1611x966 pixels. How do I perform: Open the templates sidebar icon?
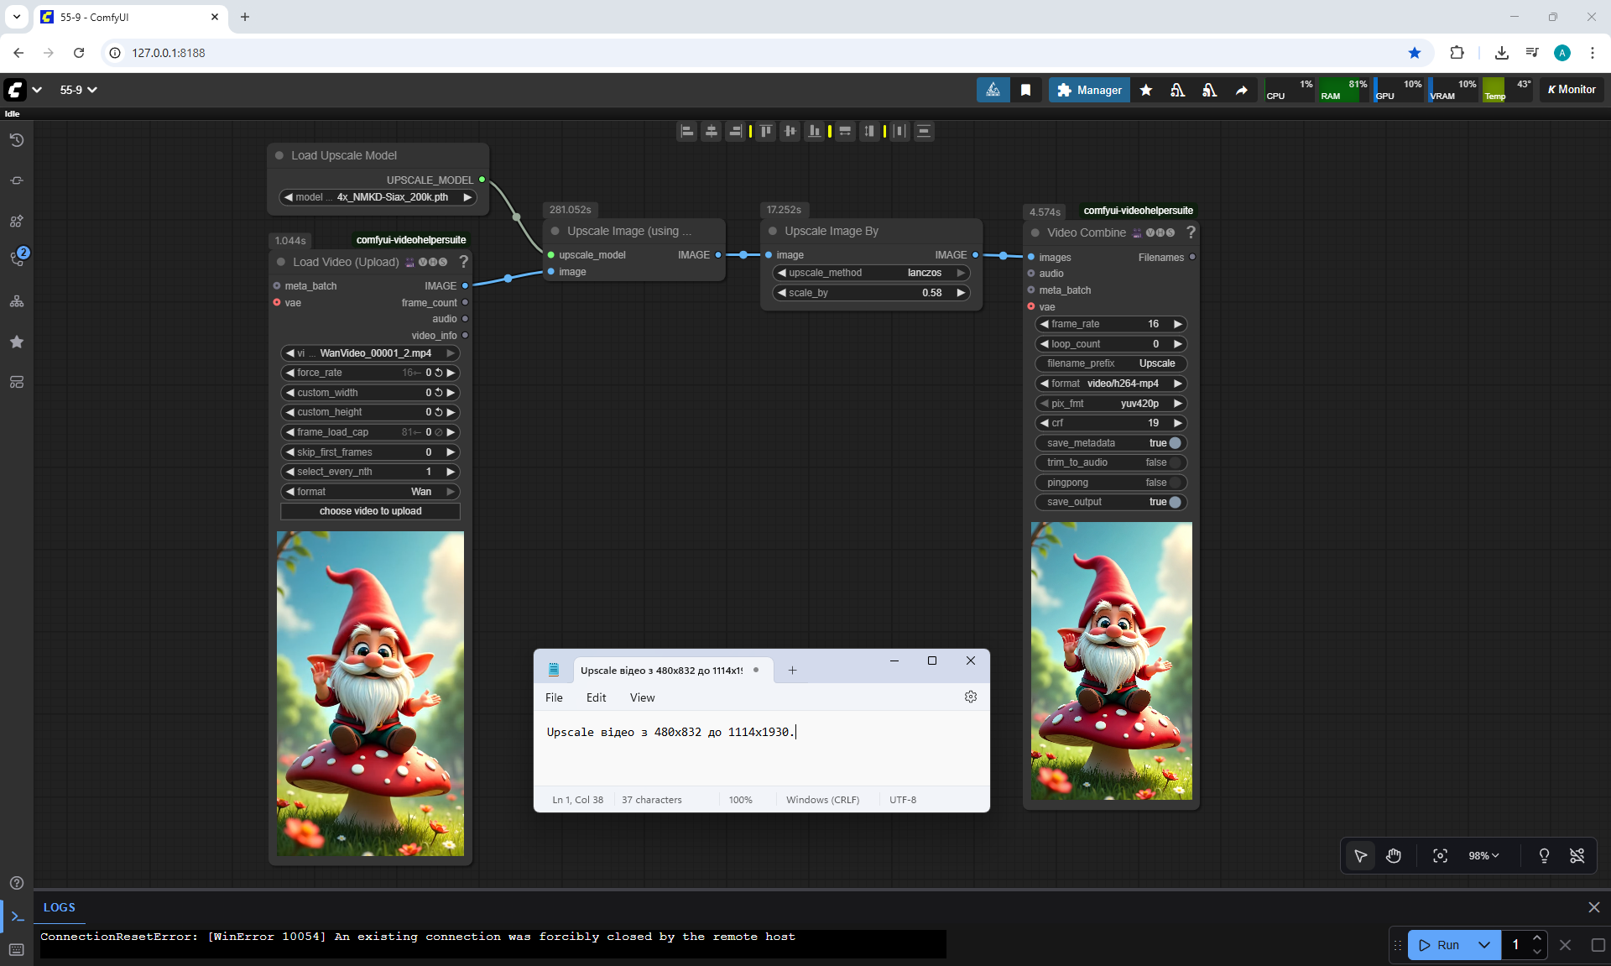tap(16, 382)
